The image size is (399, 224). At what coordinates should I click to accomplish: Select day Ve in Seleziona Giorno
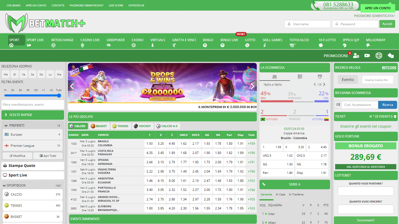23,74
